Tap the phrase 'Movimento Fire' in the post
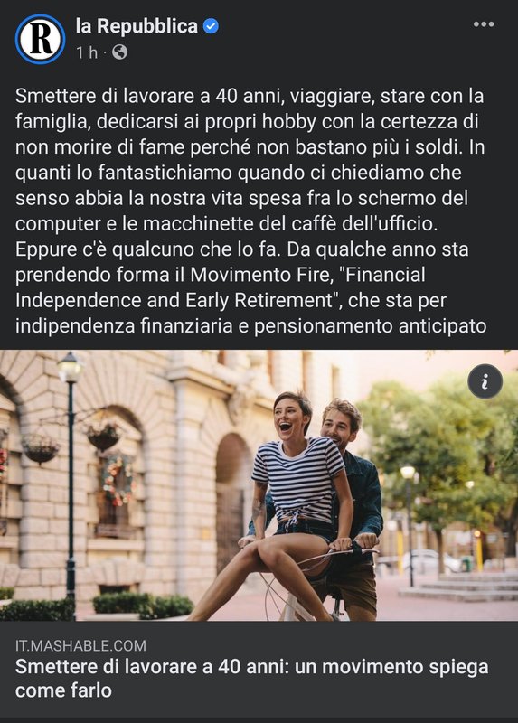Image resolution: width=518 pixels, height=723 pixels. tap(261, 275)
